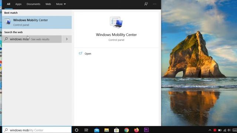The height and width of the screenshot is (133, 237).
Task: Click the magnifier icon in taskbar search box
Action: tap(6, 130)
